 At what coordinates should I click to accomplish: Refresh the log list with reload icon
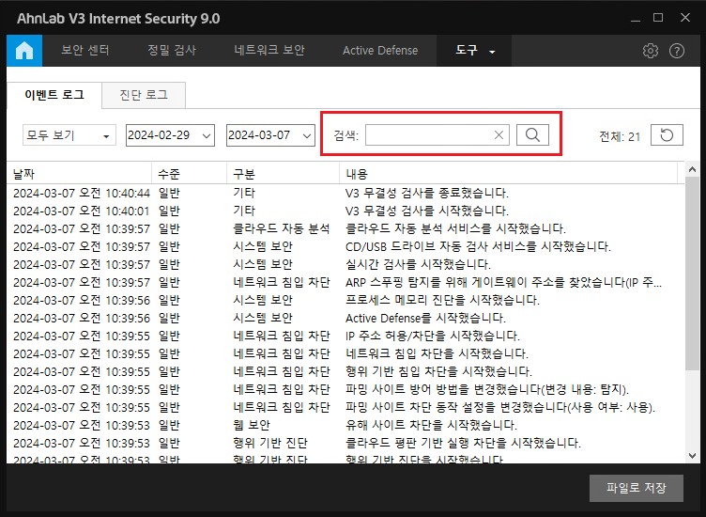click(x=667, y=134)
